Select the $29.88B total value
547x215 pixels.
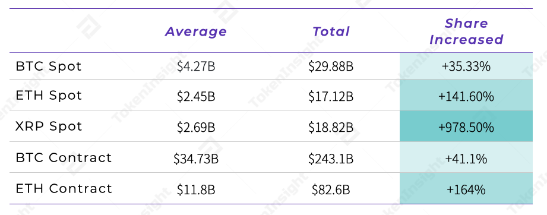tap(331, 67)
